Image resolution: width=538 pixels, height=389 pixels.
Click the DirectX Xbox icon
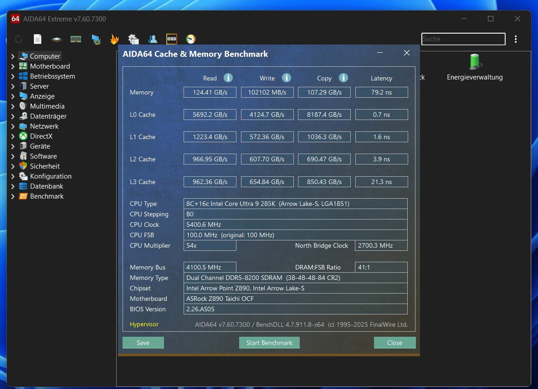coord(23,136)
